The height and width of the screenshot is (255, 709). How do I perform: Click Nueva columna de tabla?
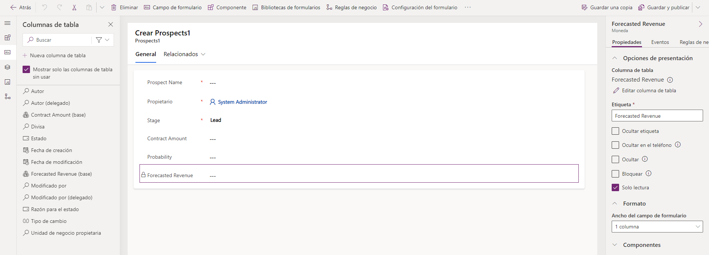pos(54,55)
